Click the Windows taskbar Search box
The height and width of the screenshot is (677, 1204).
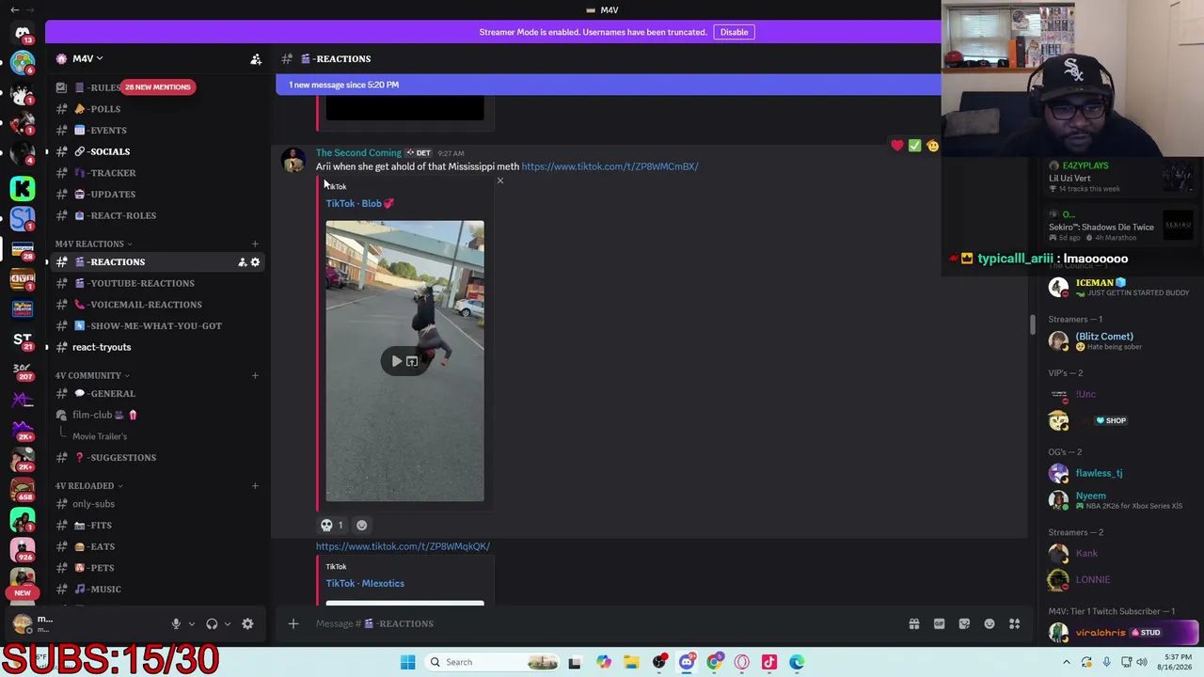(x=491, y=662)
